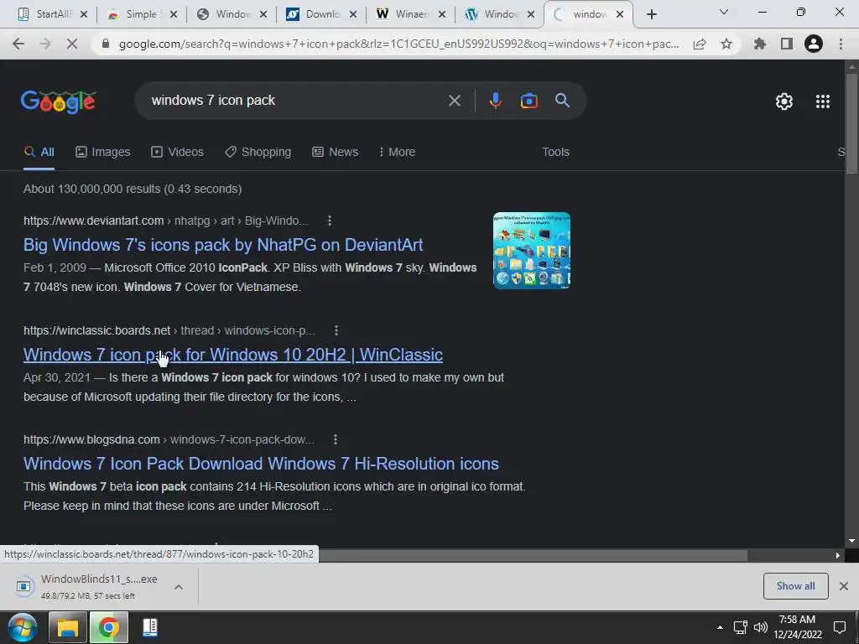Stop loading the page with X button
The image size is (859, 644).
[72, 44]
